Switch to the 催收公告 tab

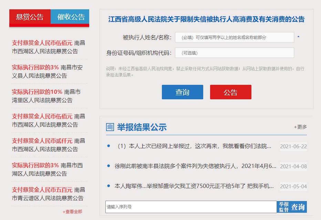[x=70, y=17]
